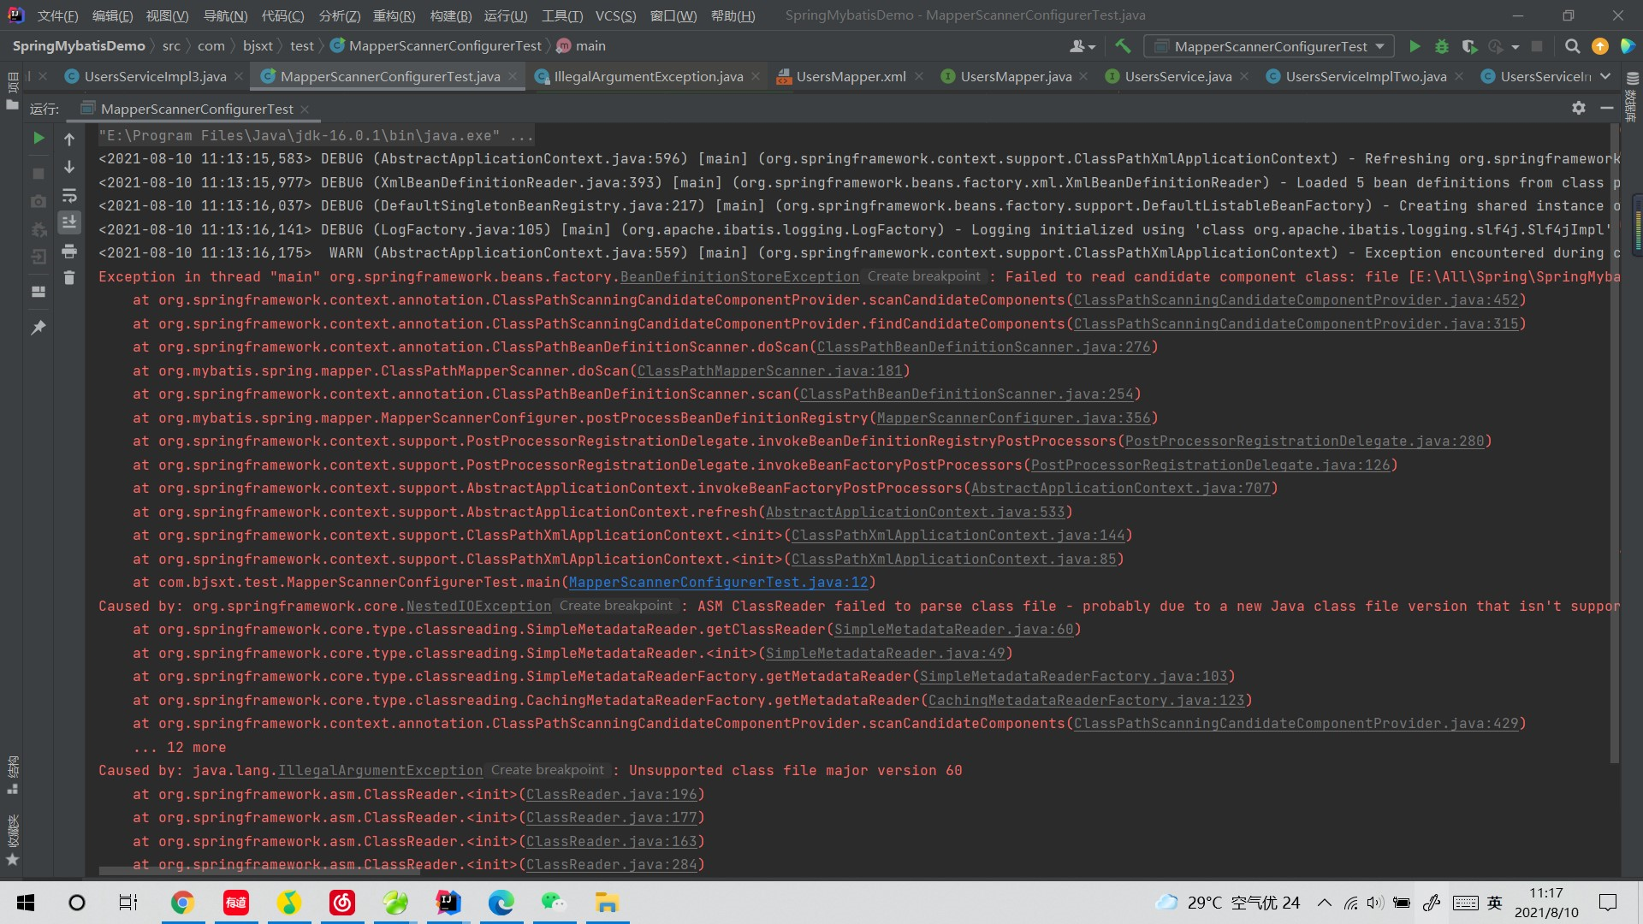Create breakpoint for NestedIOException
This screenshot has width=1643, height=924.
tap(615, 606)
